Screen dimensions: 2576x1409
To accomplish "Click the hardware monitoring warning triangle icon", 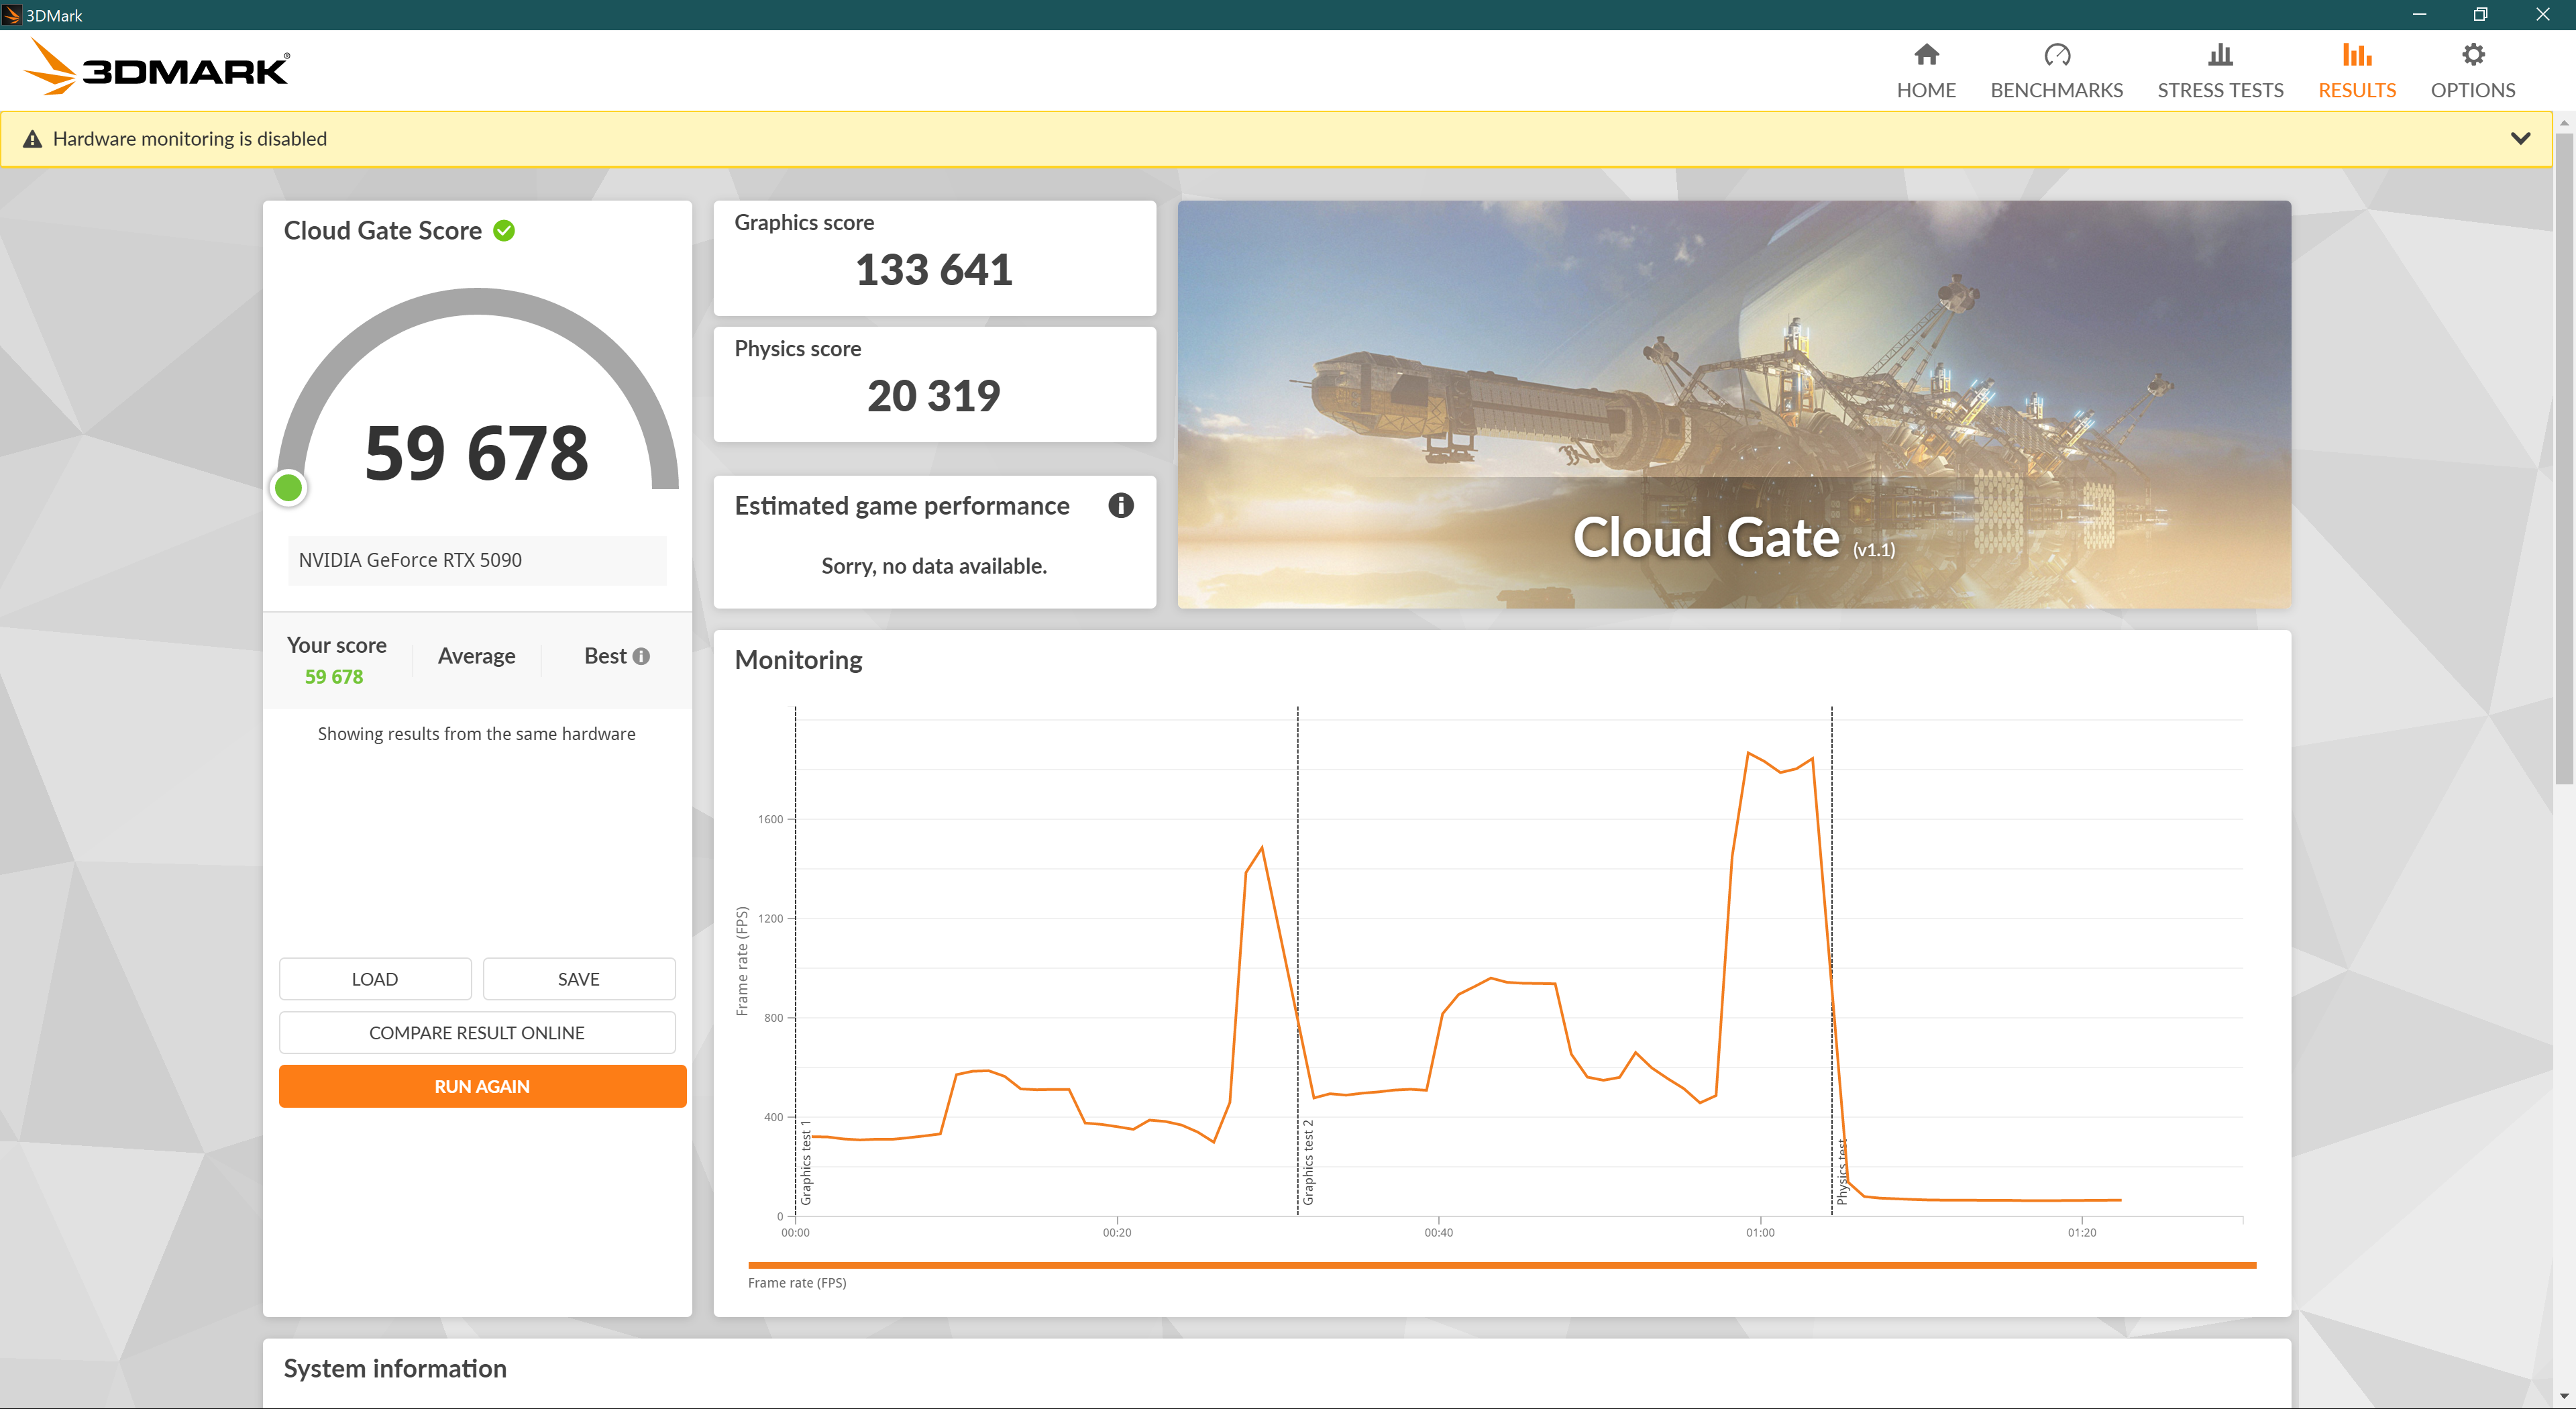I will (x=33, y=139).
